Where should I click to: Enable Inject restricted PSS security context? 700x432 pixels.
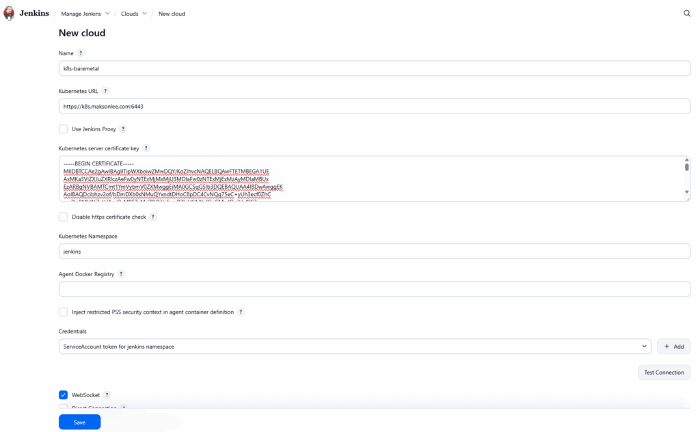click(x=64, y=312)
